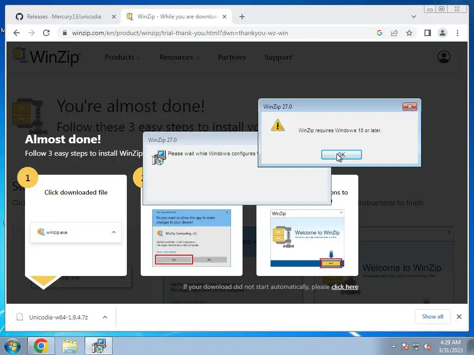474x355 pixels.
Task: Open the Windows Start menu
Action: click(12, 346)
